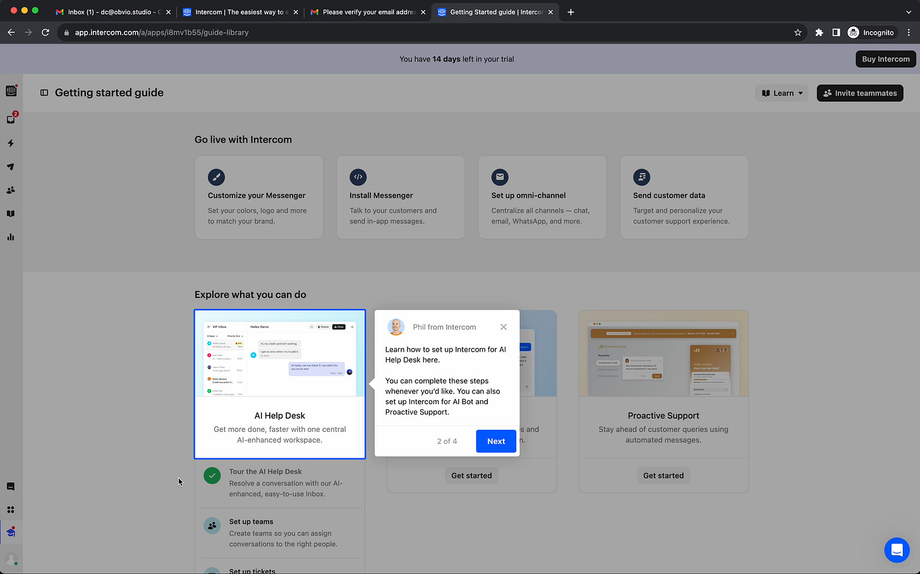Click the Send customer data icon
This screenshot has height=574, width=920.
click(x=641, y=177)
